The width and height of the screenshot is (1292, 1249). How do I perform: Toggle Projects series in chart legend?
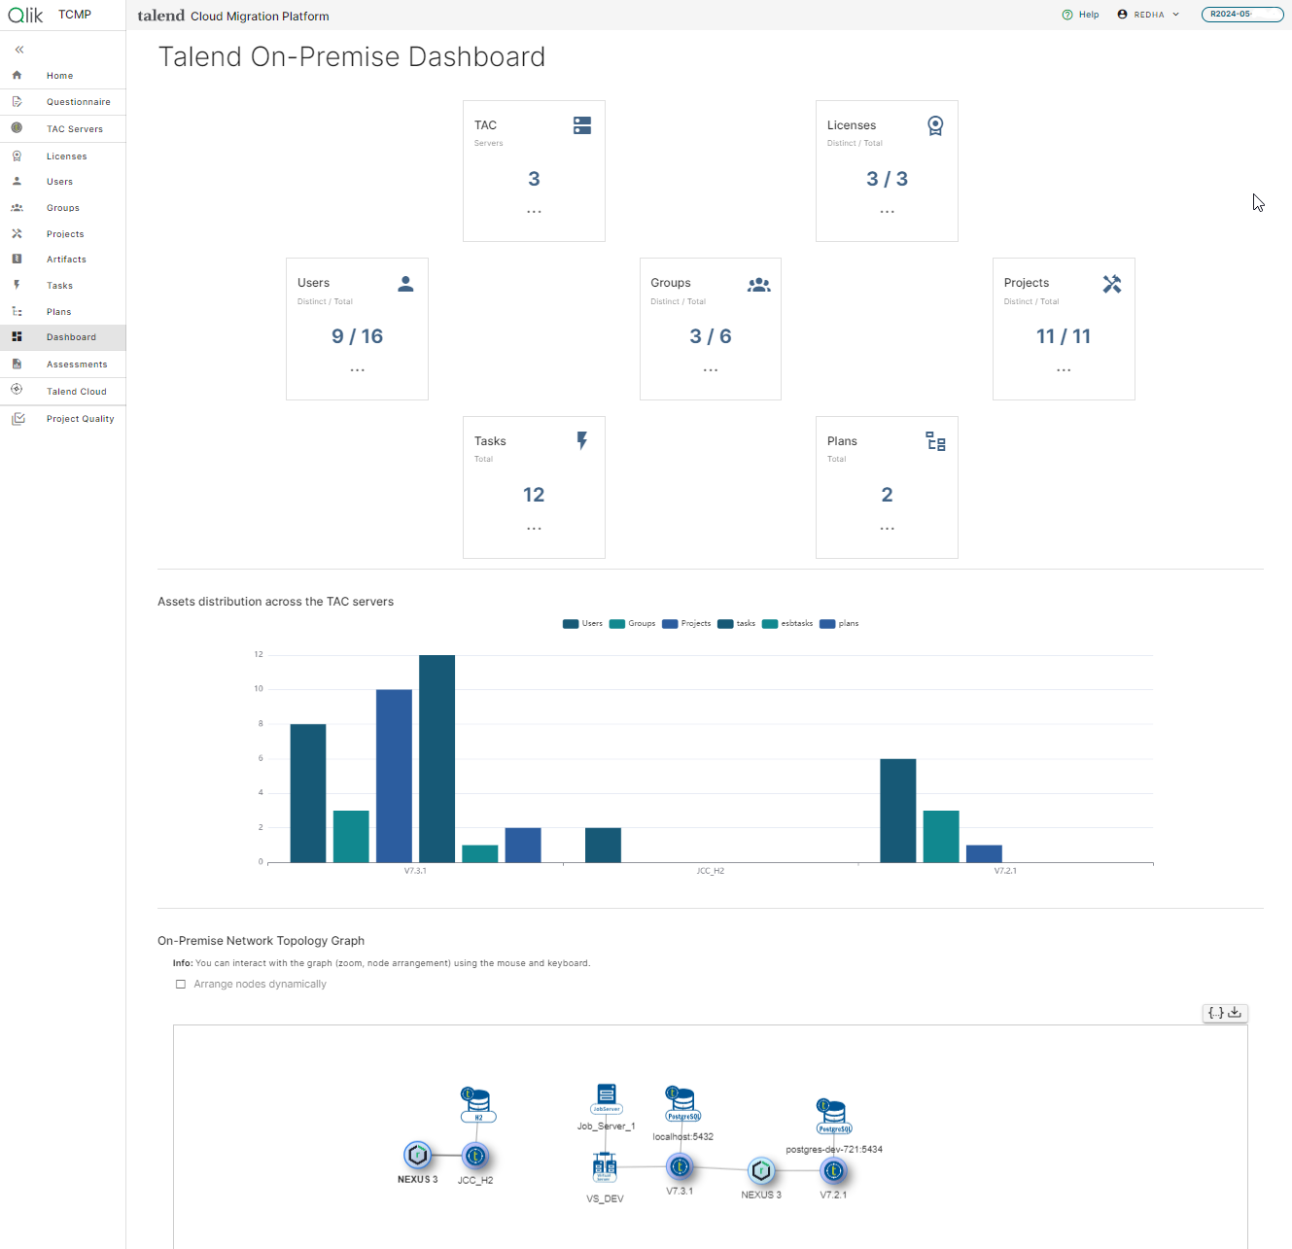pyautogui.click(x=686, y=624)
